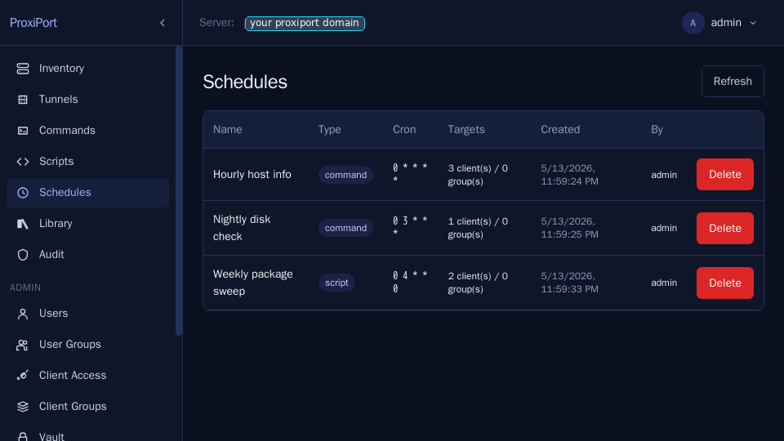The height and width of the screenshot is (441, 784).
Task: Click the Audit shield icon
Action: point(23,255)
